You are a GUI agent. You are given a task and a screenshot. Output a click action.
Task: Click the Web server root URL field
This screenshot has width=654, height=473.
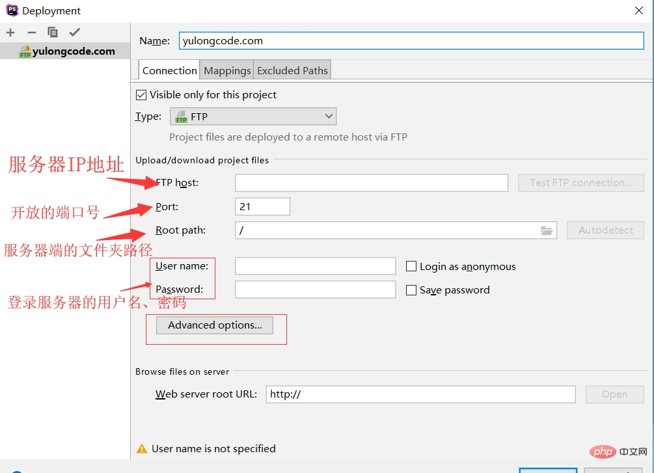tap(420, 394)
